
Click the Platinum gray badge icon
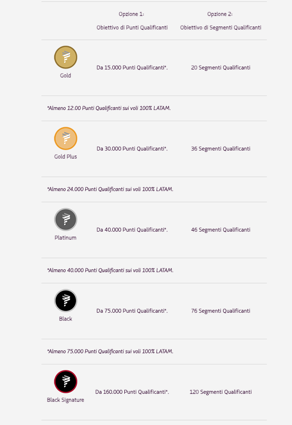(66, 219)
